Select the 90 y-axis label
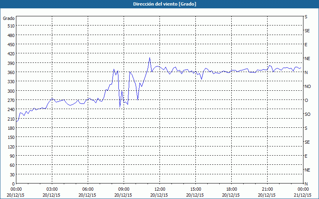This screenshot has width=319, height=199. tap(12, 156)
